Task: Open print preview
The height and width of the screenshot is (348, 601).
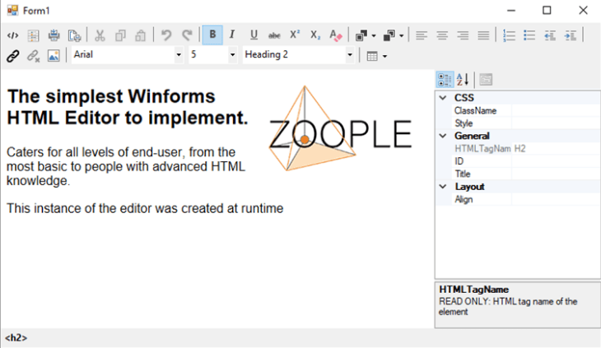Action: point(74,35)
